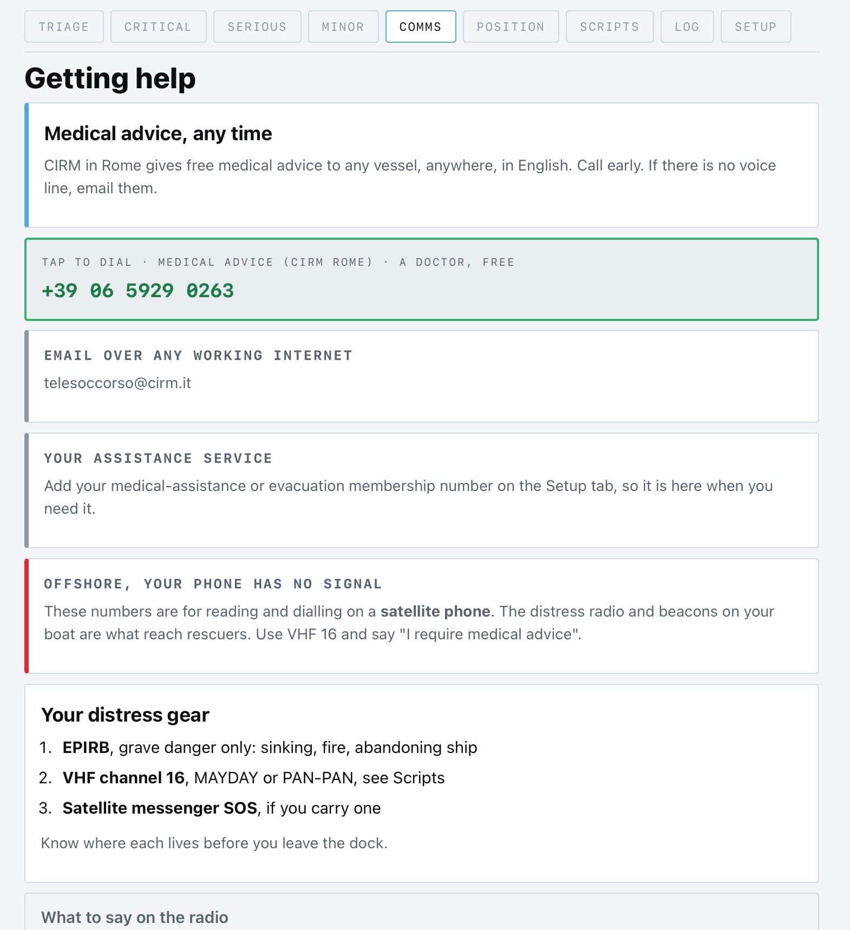The width and height of the screenshot is (850, 930).
Task: Click the Email over any working internet card
Action: coord(421,376)
